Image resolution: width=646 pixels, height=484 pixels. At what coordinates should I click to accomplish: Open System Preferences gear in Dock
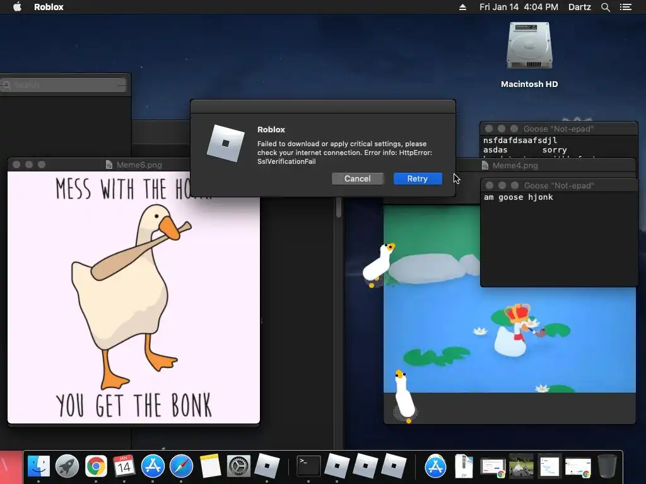tap(238, 466)
